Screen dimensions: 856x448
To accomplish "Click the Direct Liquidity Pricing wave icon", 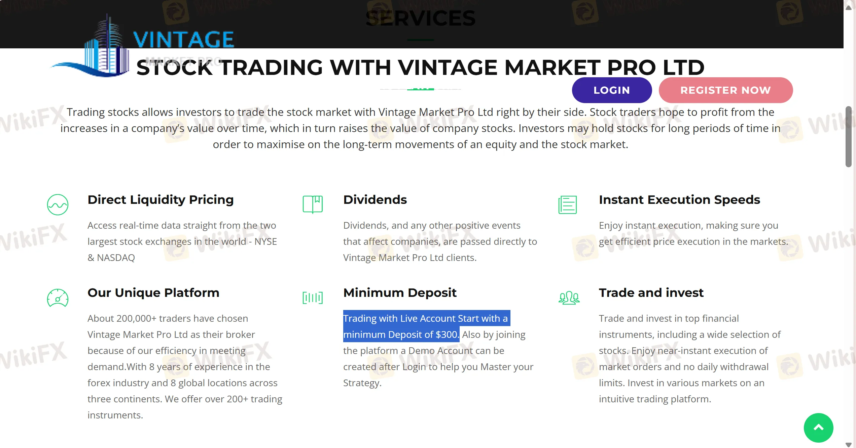I will (58, 205).
